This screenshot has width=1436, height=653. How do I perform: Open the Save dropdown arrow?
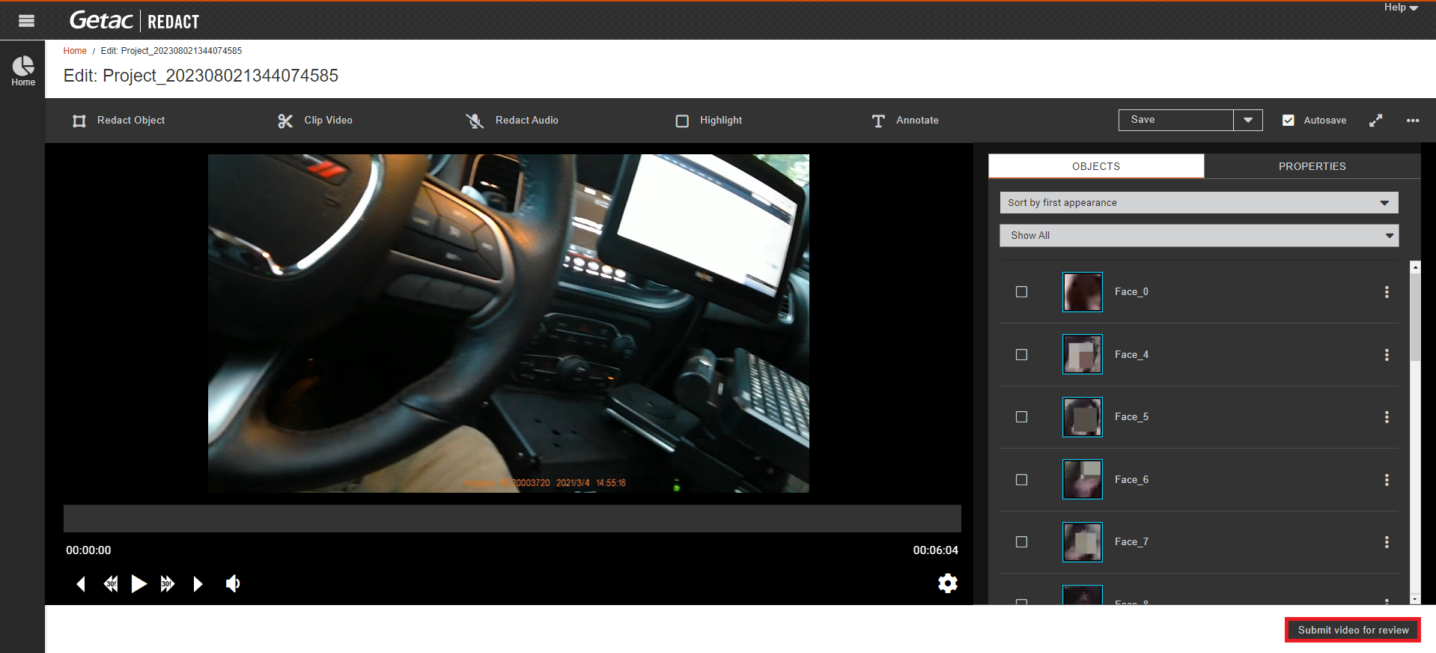pos(1248,120)
